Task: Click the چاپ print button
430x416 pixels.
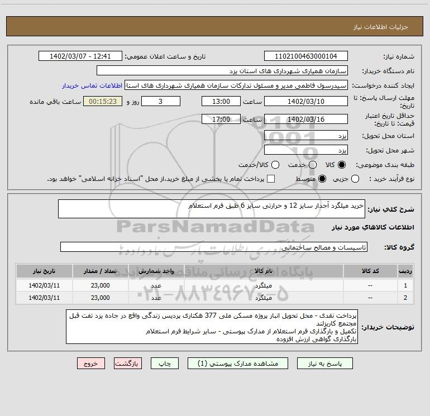Action: [x=165, y=364]
